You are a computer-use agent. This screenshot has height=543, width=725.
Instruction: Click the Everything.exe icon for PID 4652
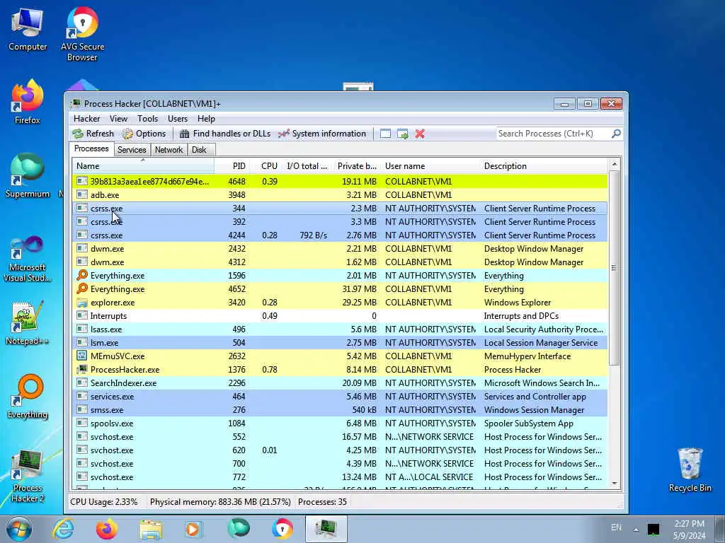click(82, 288)
